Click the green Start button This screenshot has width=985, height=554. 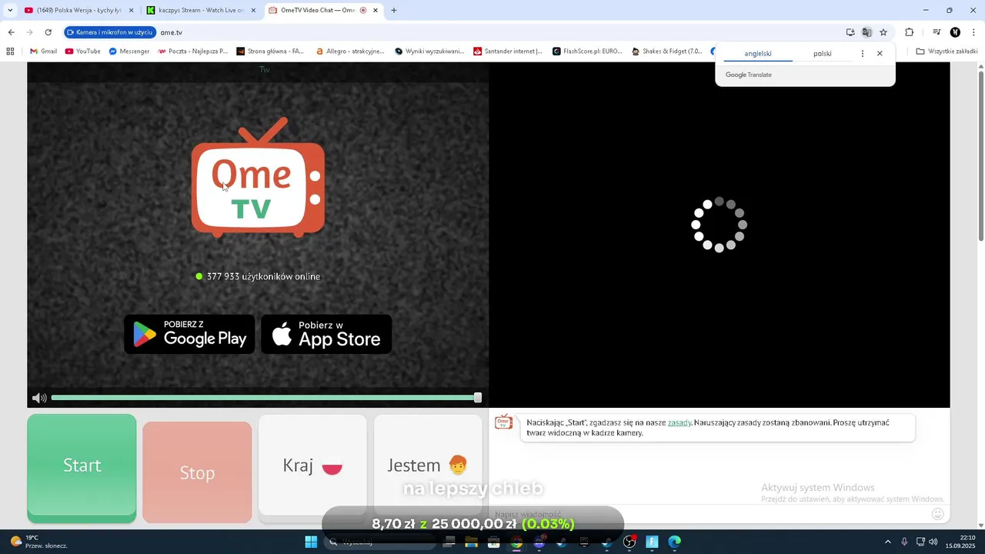(82, 468)
